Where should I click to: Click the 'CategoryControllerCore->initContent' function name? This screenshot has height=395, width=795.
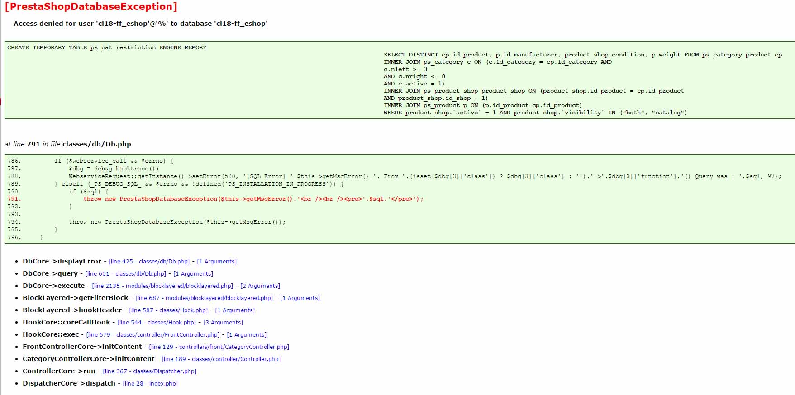89,359
